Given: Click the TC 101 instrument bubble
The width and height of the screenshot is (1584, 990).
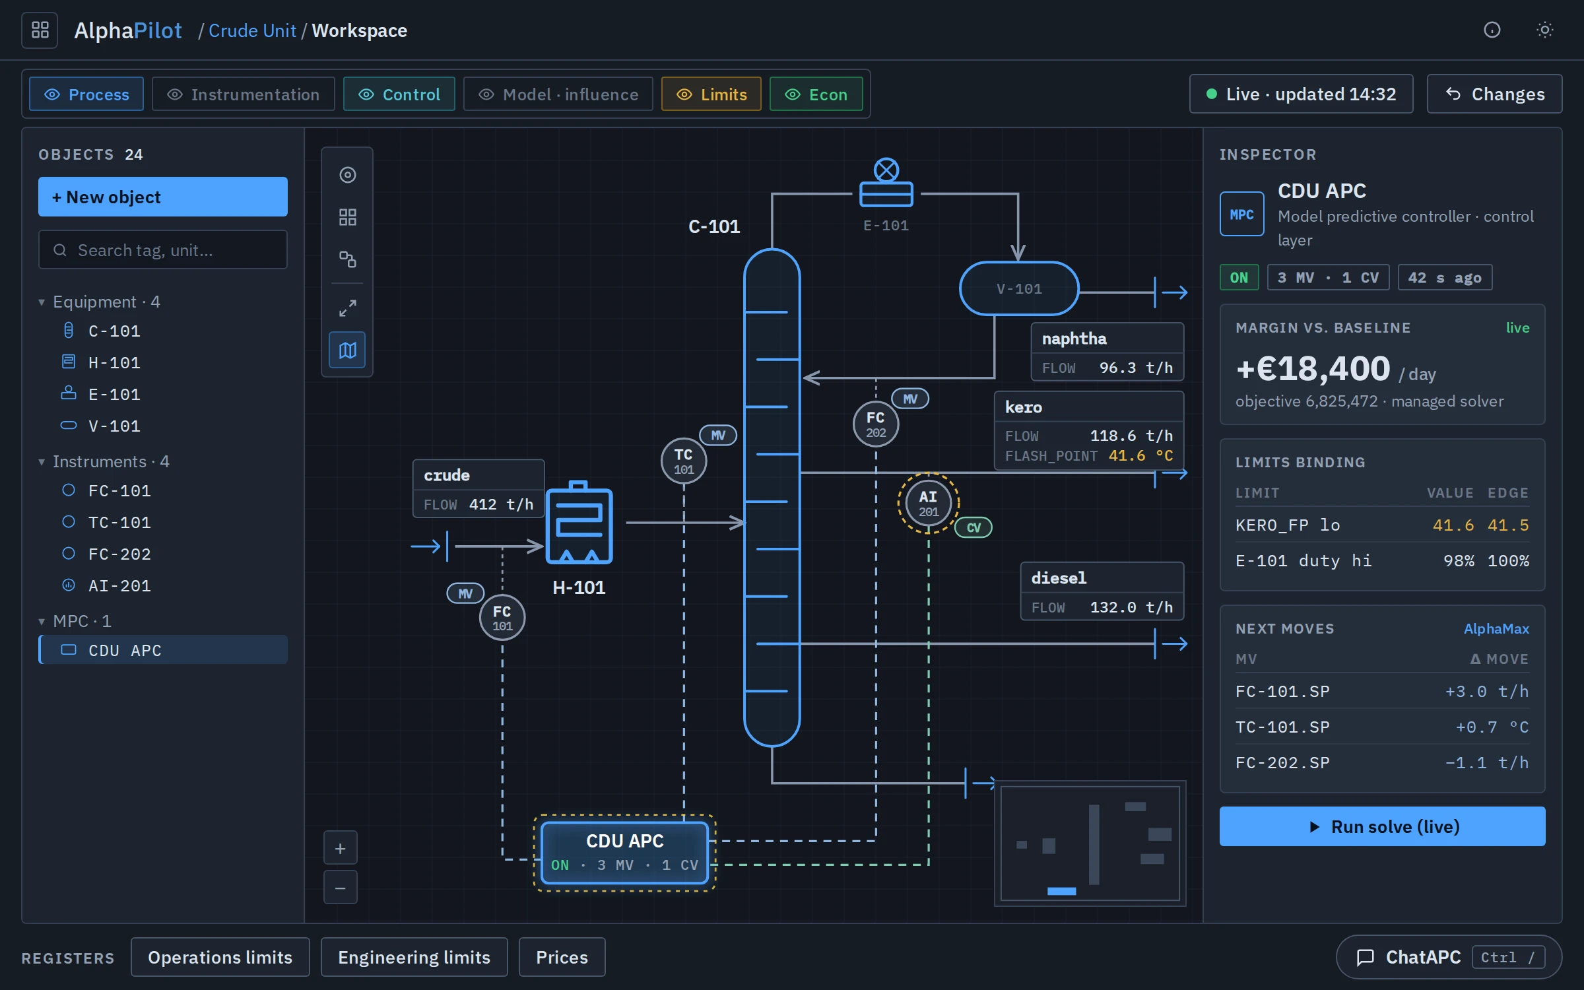Looking at the screenshot, I should 684,461.
